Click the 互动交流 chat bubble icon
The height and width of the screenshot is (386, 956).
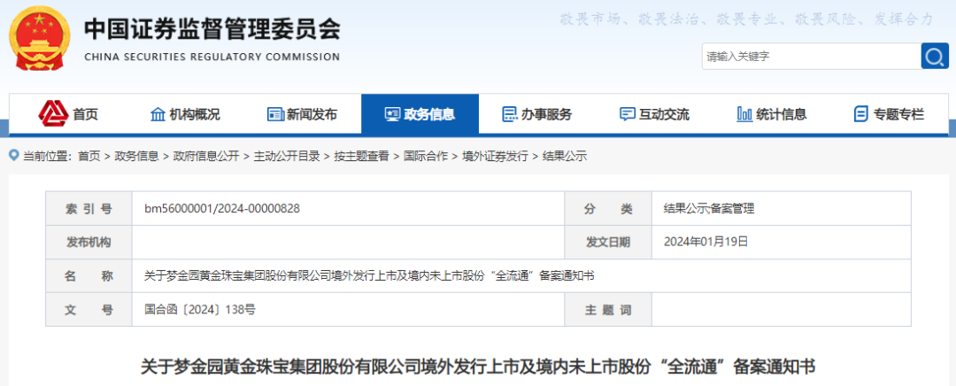point(627,114)
